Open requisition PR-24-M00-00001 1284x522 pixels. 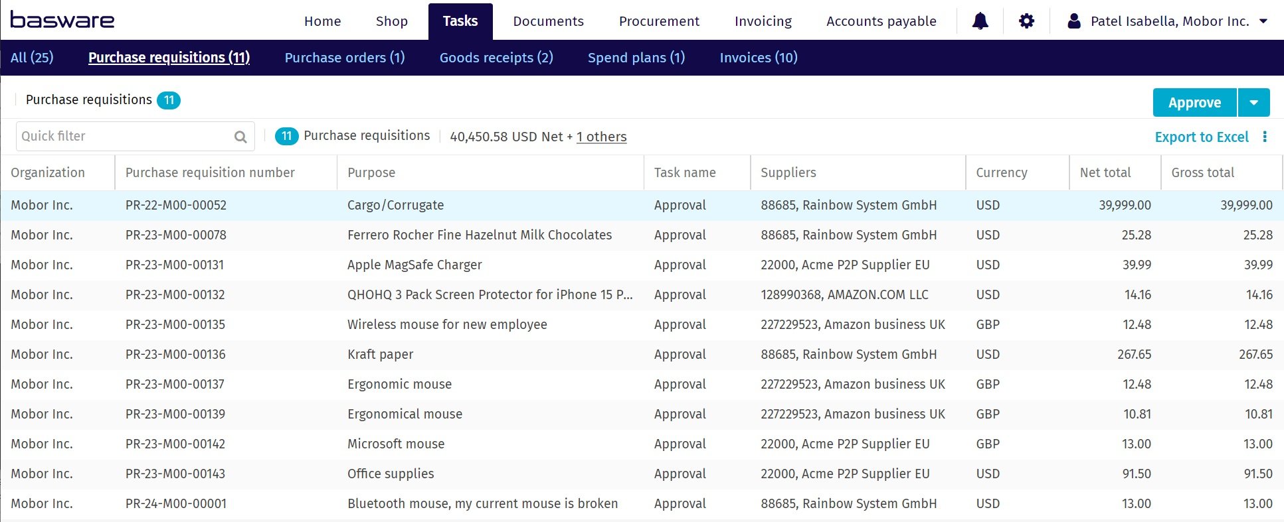click(176, 503)
